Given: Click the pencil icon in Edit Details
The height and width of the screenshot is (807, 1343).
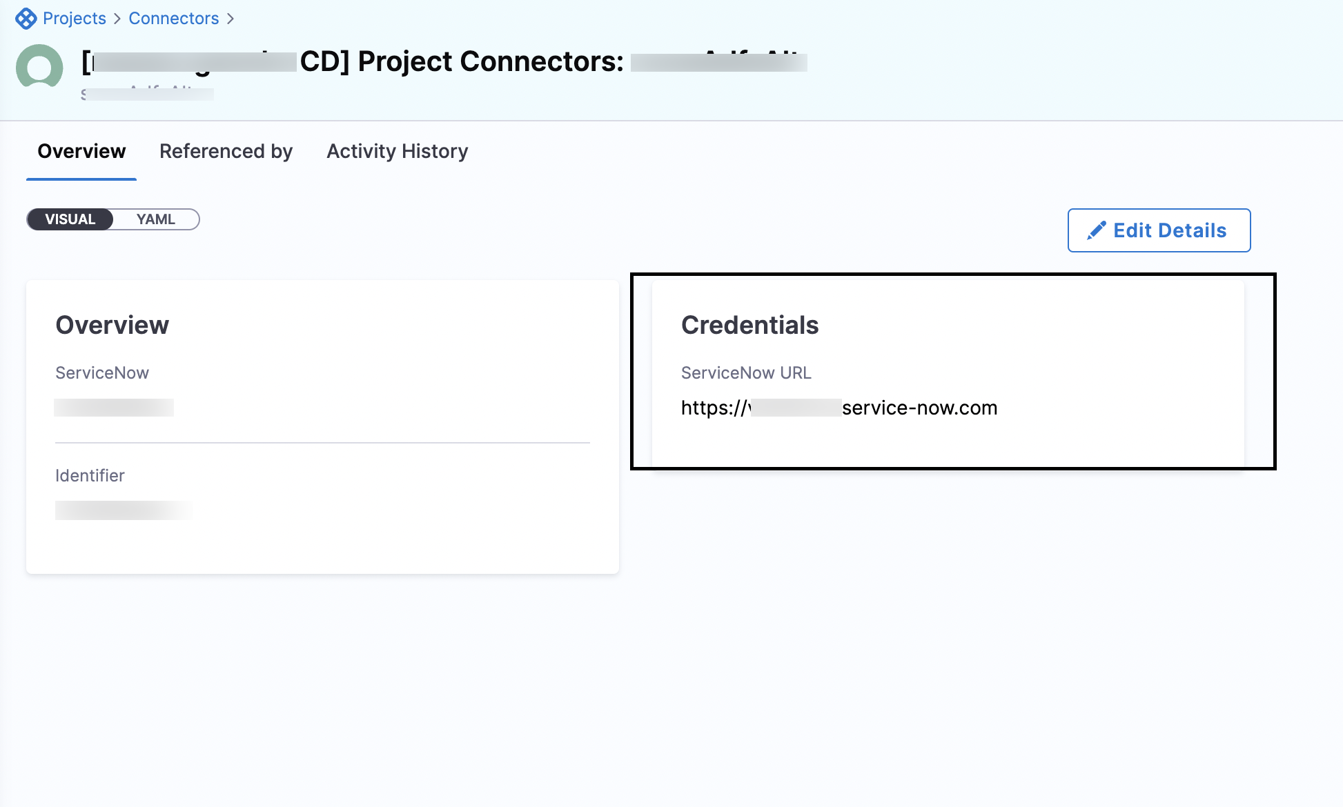Looking at the screenshot, I should pos(1097,230).
